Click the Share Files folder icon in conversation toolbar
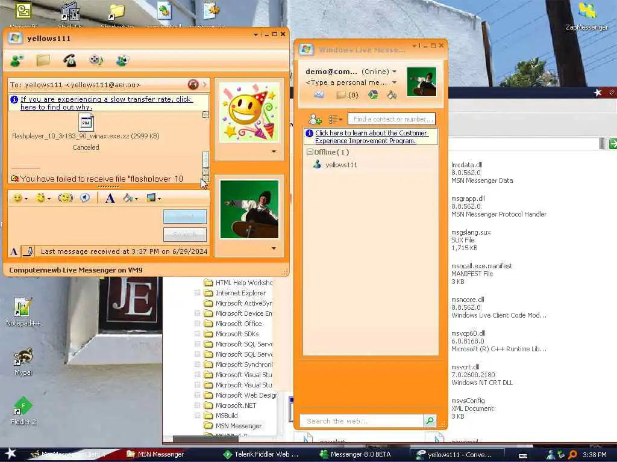The width and height of the screenshot is (617, 462). click(43, 60)
